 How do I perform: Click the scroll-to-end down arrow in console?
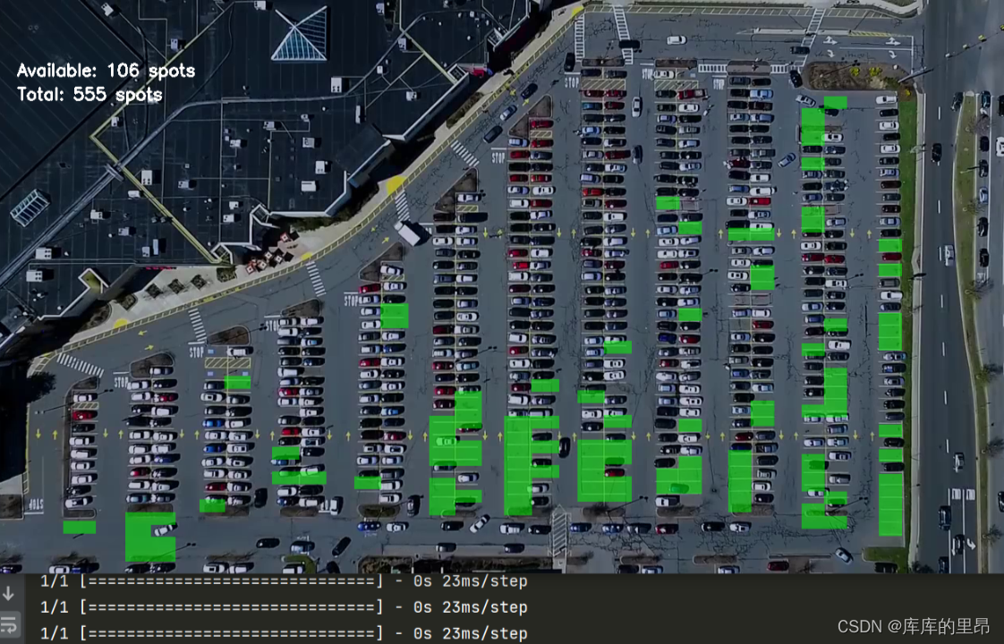(9, 593)
